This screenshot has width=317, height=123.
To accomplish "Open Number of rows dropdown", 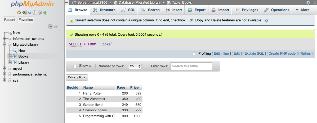I will (x=135, y=66).
